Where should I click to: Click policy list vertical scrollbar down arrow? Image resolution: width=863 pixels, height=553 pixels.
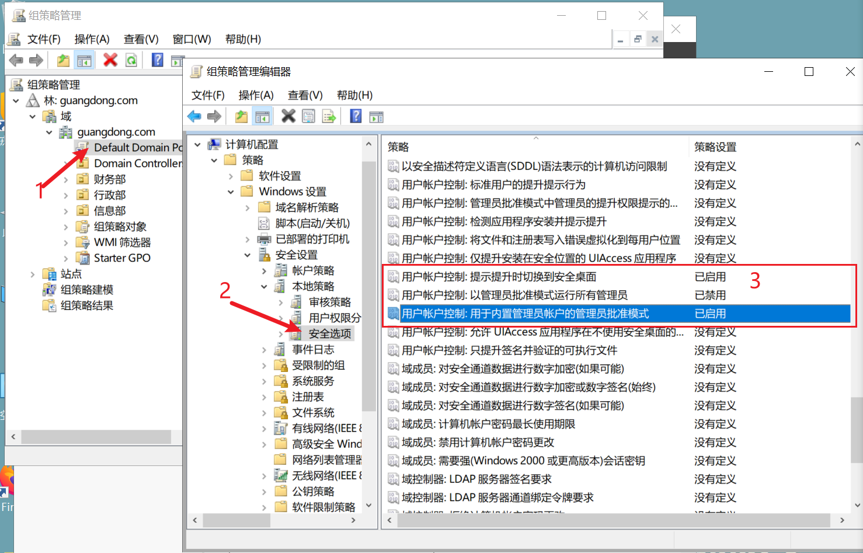tap(857, 506)
